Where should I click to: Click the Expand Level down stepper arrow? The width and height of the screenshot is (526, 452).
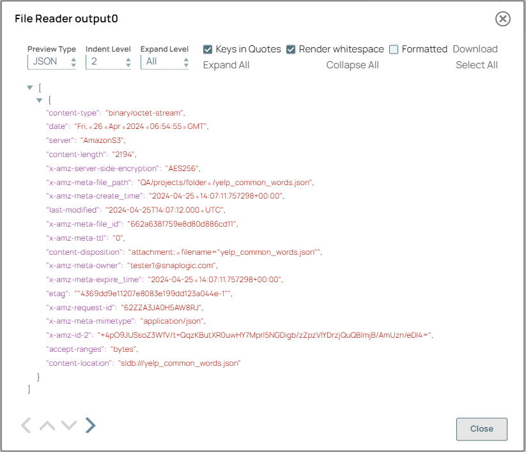(185, 64)
